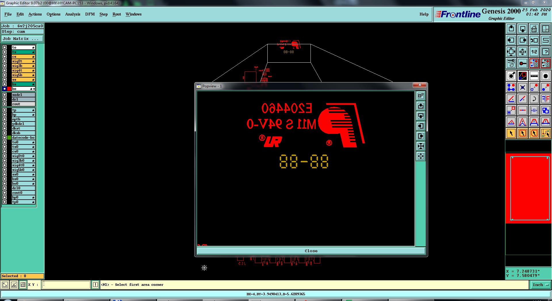Select the rotate arrow tool icon

534,99
